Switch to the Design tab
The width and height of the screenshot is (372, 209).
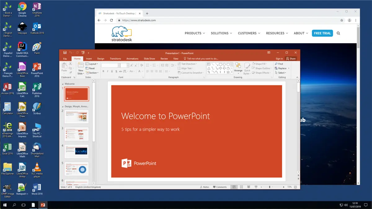coord(101,58)
